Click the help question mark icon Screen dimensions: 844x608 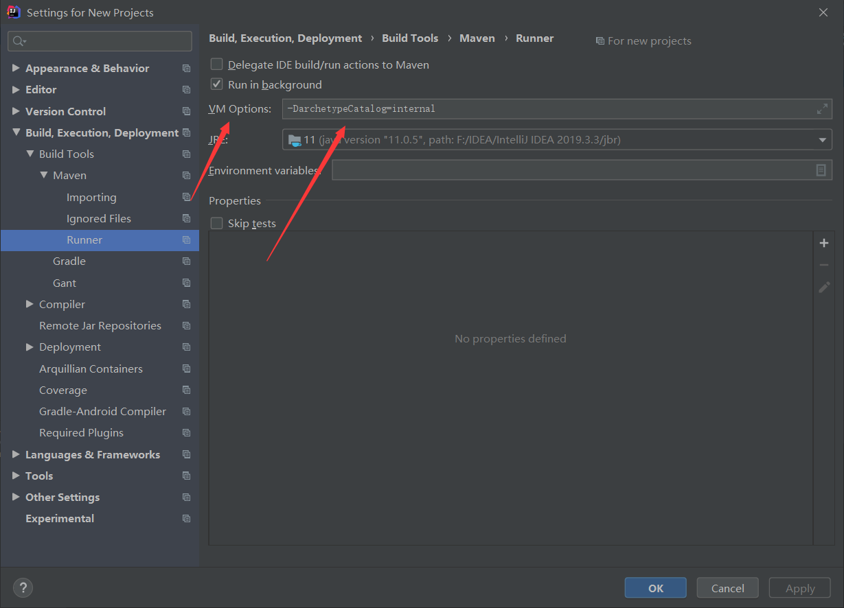click(23, 587)
